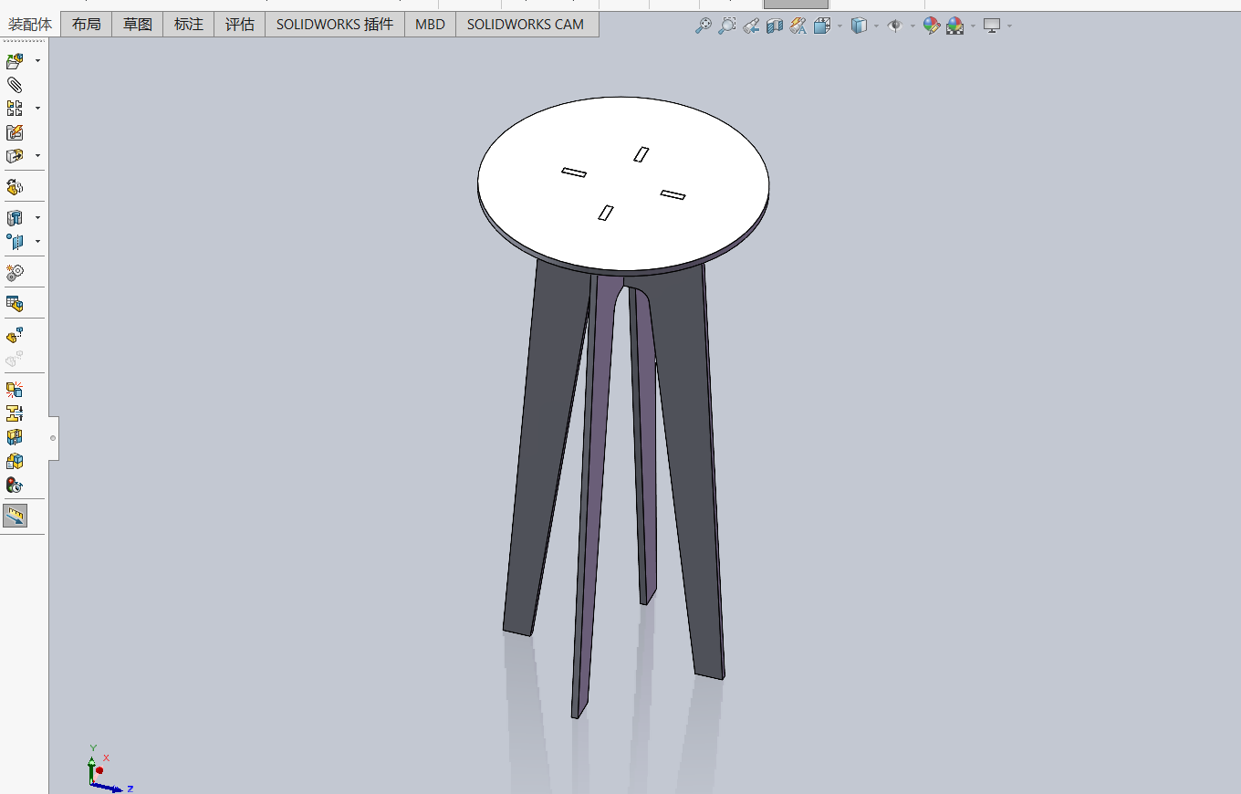Click the Show Hidden Components icon
The width and height of the screenshot is (1241, 794).
(x=15, y=186)
